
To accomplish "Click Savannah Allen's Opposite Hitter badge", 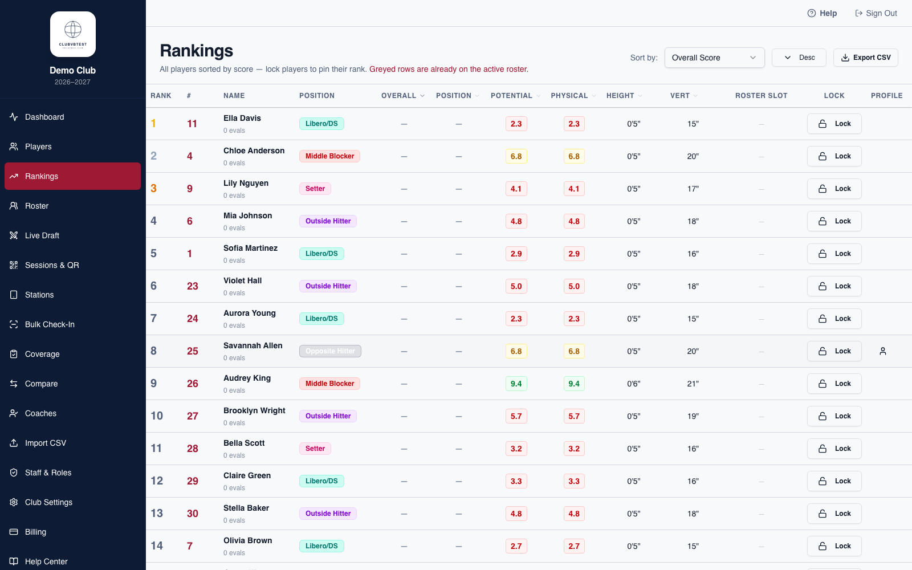I will (330, 351).
